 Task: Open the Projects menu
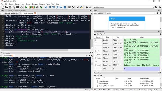coord(42,4)
